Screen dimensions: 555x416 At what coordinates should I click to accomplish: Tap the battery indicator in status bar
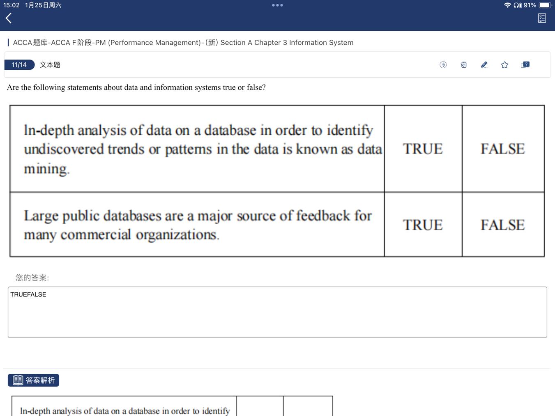coord(545,5)
